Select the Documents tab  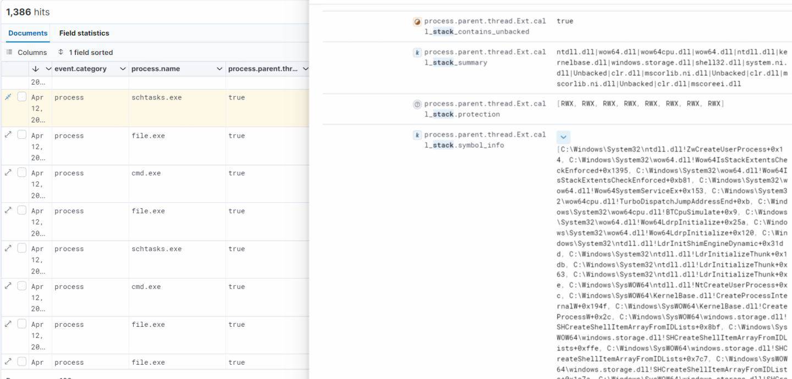(28, 33)
